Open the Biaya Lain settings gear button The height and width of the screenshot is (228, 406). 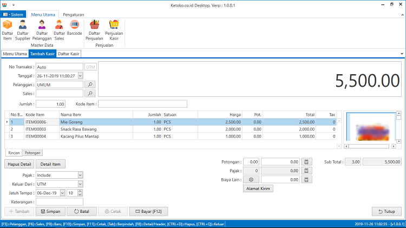251,180
